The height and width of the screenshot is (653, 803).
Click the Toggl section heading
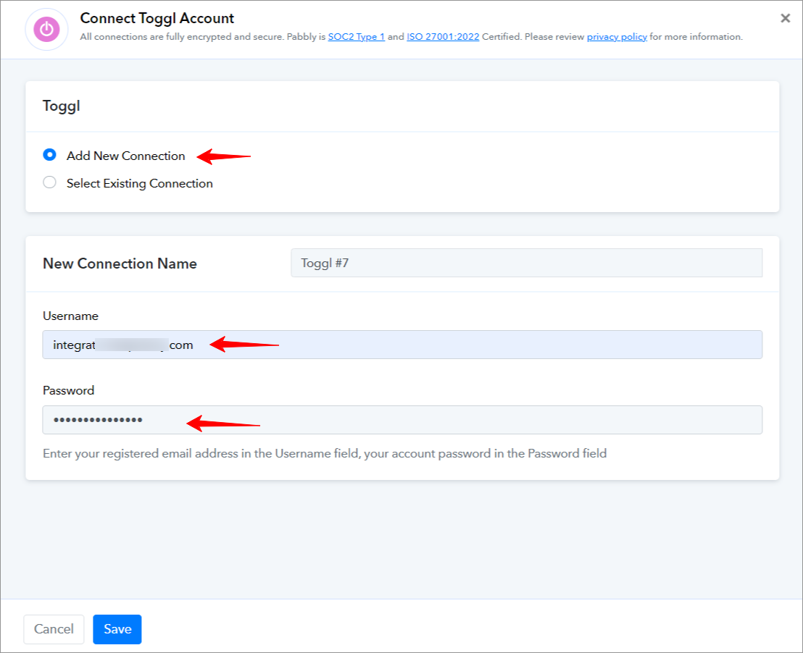(x=61, y=106)
